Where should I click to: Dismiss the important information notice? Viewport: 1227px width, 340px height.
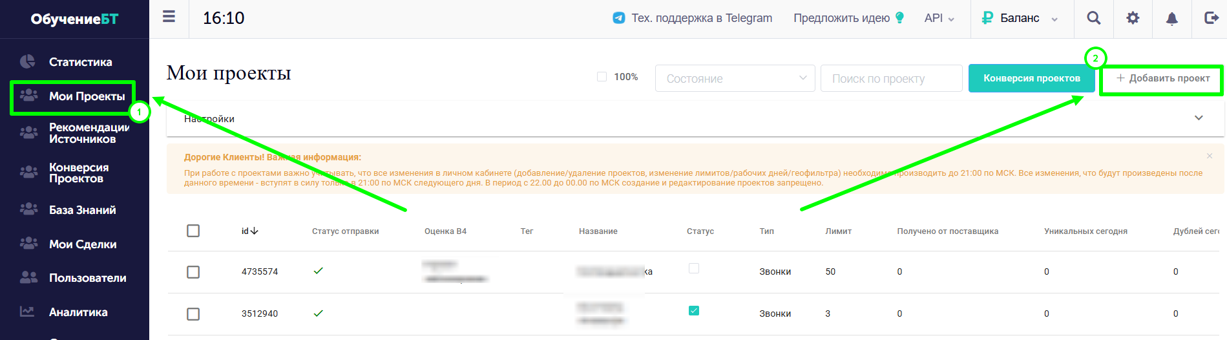coord(1210,156)
